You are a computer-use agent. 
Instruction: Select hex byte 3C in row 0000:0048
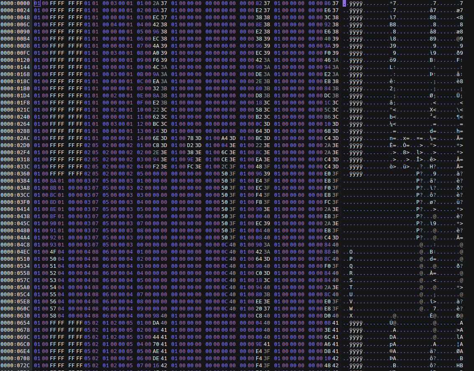tap(328, 18)
